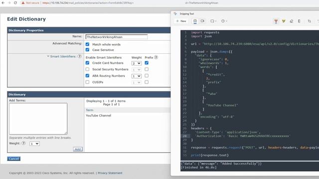Click the Snipping Tool app icon
Viewport: 319px width, 179px height.
175,13
